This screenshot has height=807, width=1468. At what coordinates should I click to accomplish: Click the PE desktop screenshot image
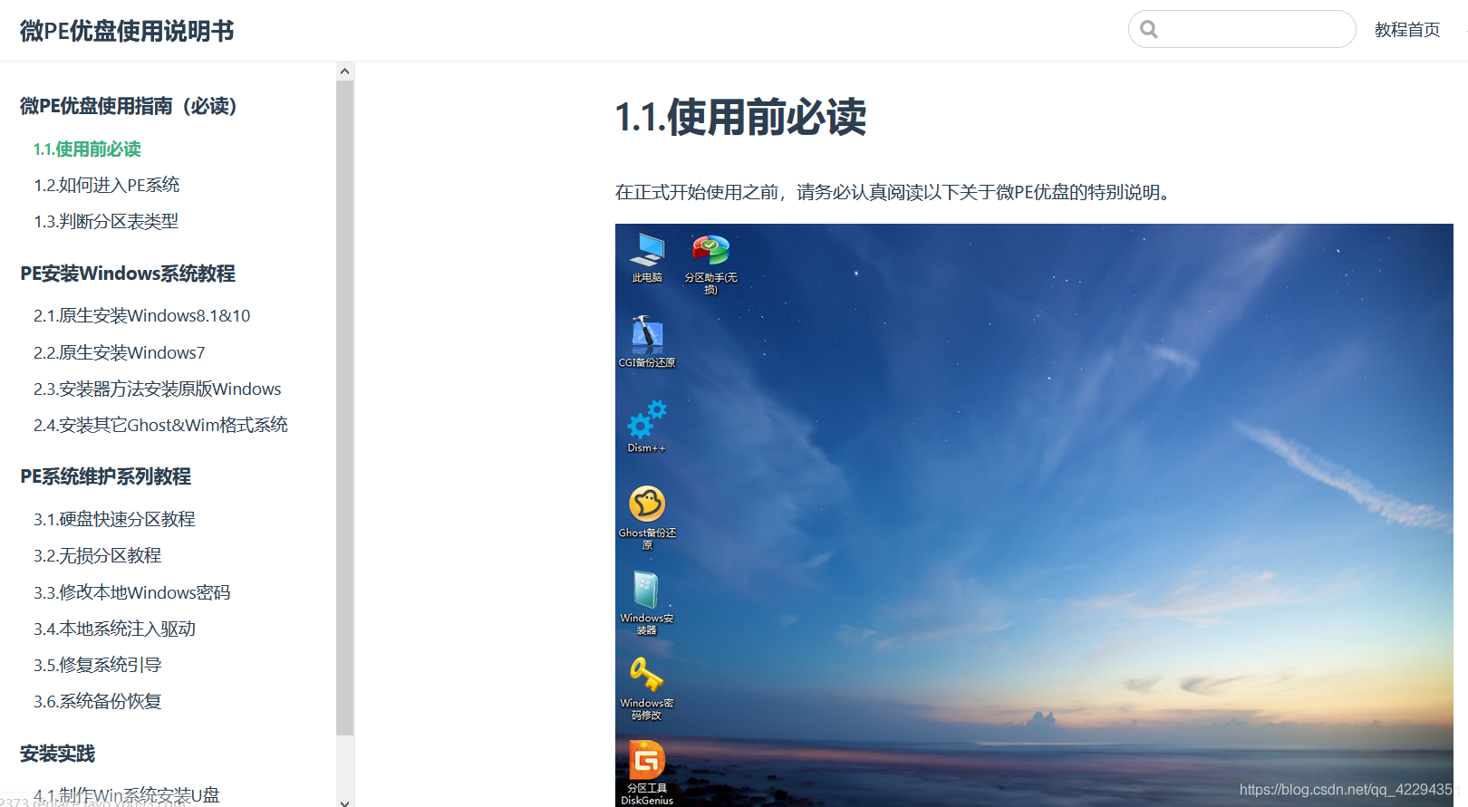pos(1034,515)
